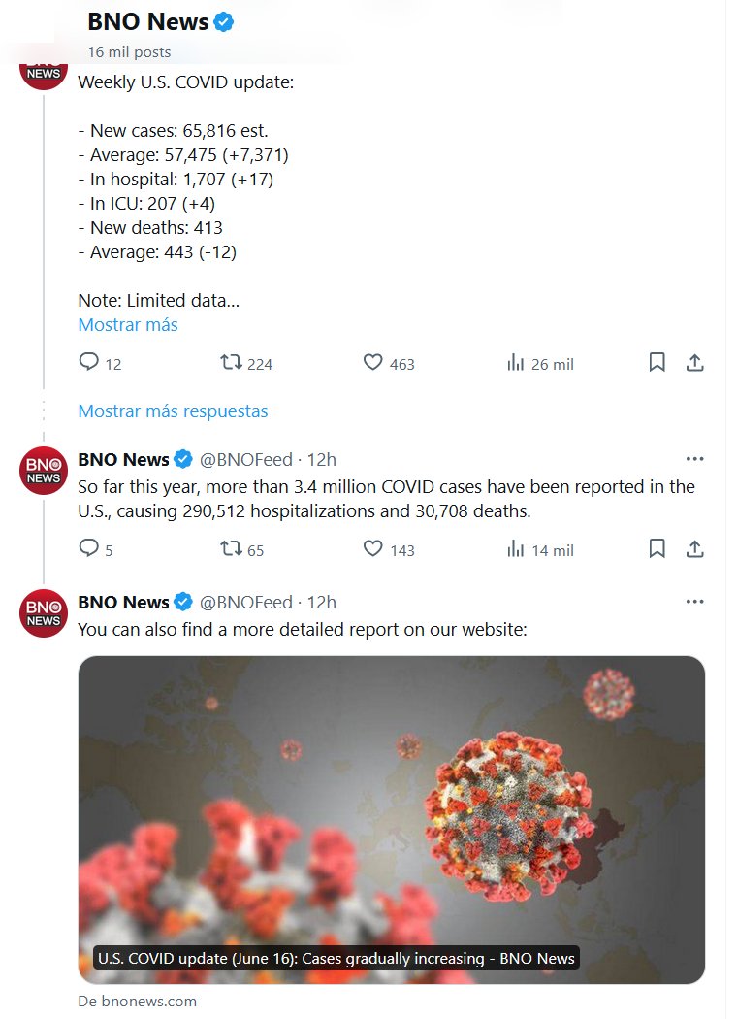The height and width of the screenshot is (1019, 737).
Task: Repost the 3.4 million cases post
Action: [x=231, y=549]
